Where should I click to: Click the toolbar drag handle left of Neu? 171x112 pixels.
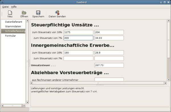tap(2, 14)
